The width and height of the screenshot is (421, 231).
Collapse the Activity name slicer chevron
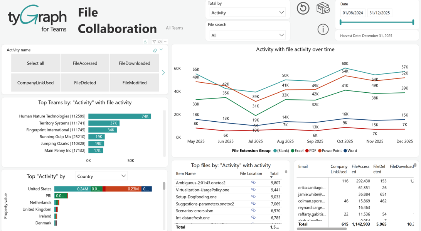(161, 50)
